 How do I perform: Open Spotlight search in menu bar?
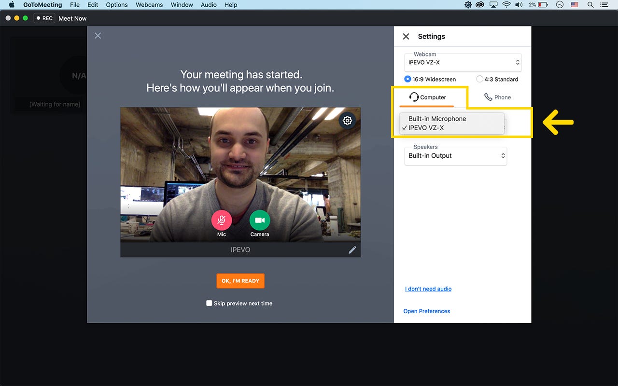(590, 5)
